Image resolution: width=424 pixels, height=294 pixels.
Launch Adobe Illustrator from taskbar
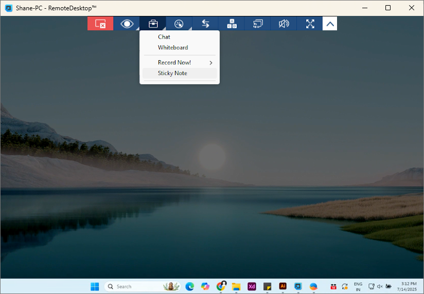point(282,286)
